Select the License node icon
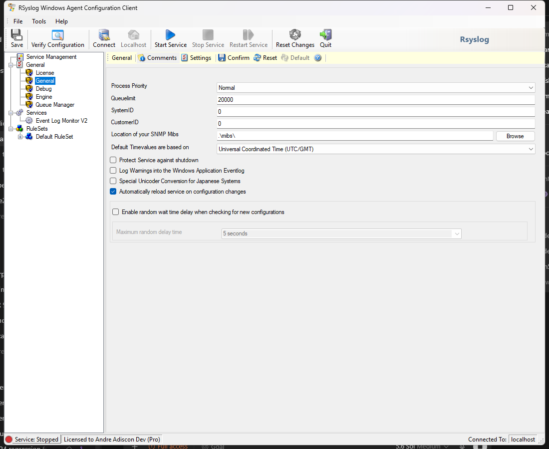This screenshot has height=449, width=549. (29, 73)
